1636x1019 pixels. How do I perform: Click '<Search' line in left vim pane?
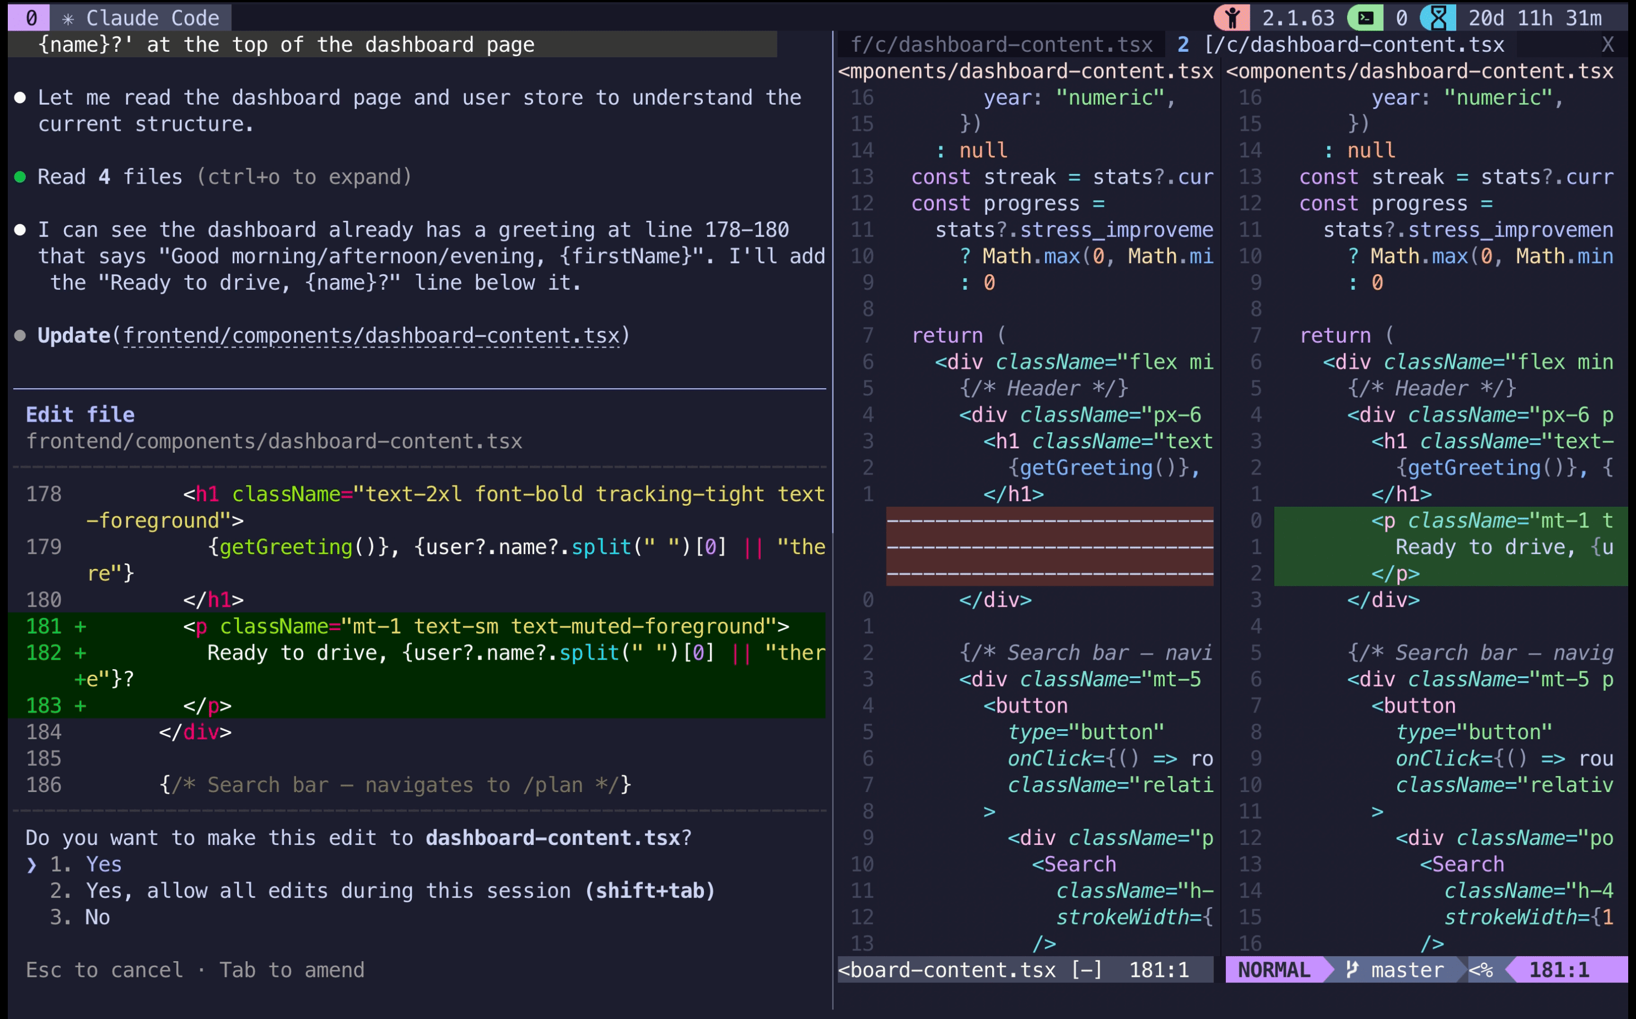click(1074, 864)
